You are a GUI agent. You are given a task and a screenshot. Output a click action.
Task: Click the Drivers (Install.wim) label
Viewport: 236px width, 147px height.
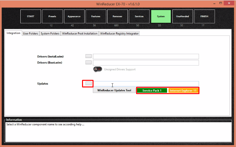pos(51,56)
